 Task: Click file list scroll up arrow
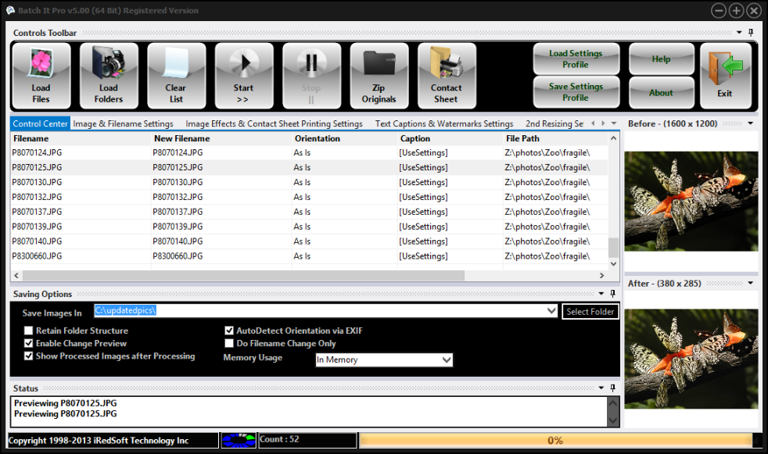pyautogui.click(x=613, y=138)
